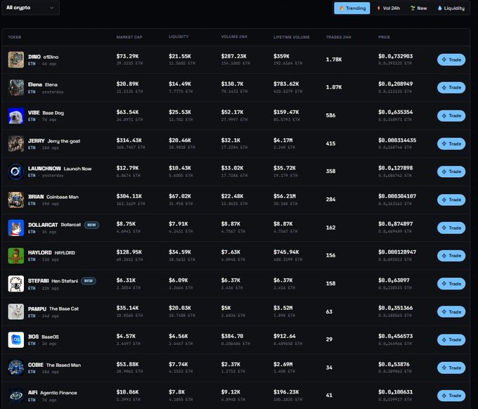478x409 pixels.
Task: Select the 1.78K trades count
Action: point(334,60)
